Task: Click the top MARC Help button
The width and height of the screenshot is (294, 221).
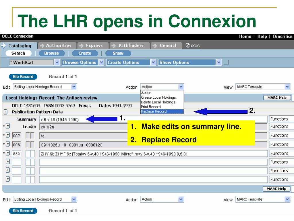Action: click(x=277, y=98)
